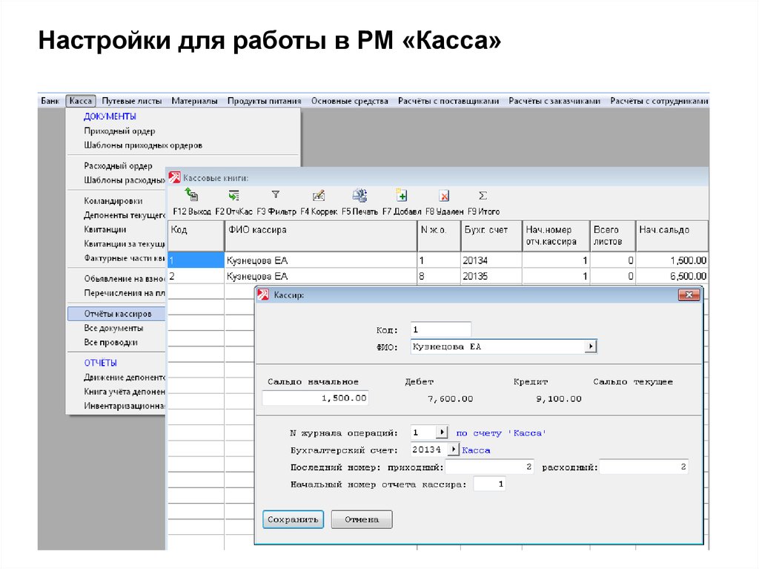Click the F4 Коррек edit icon

319,196
